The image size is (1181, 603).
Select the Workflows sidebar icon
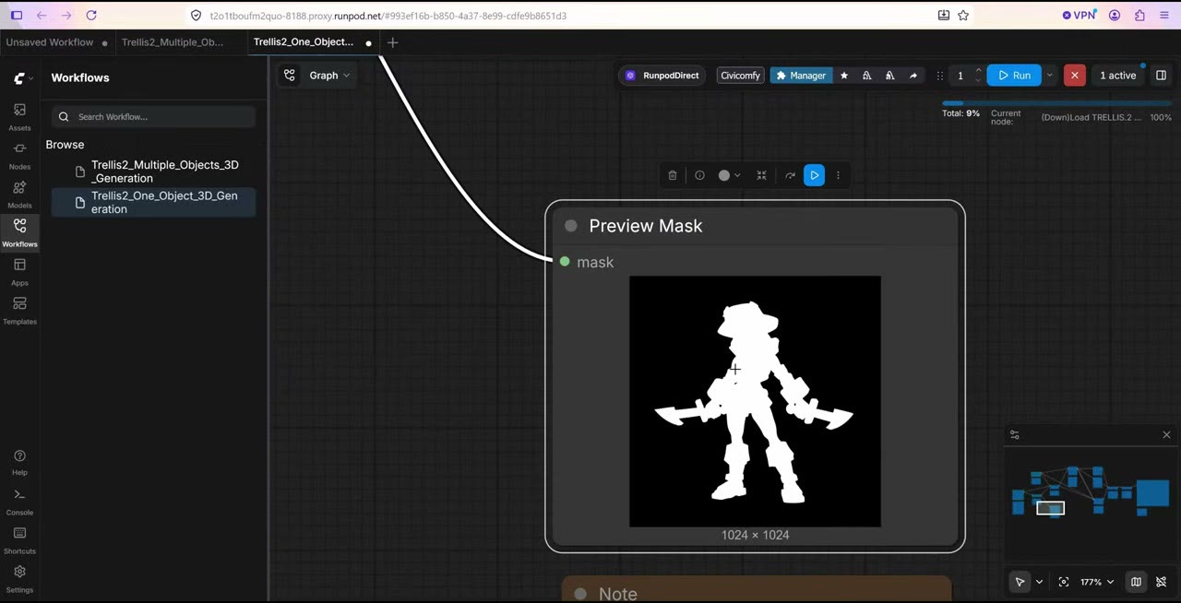tap(19, 231)
